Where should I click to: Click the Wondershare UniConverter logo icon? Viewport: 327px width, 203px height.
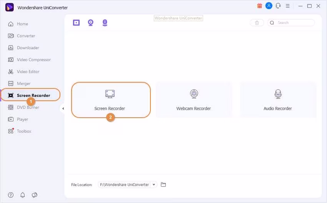pyautogui.click(x=10, y=7)
